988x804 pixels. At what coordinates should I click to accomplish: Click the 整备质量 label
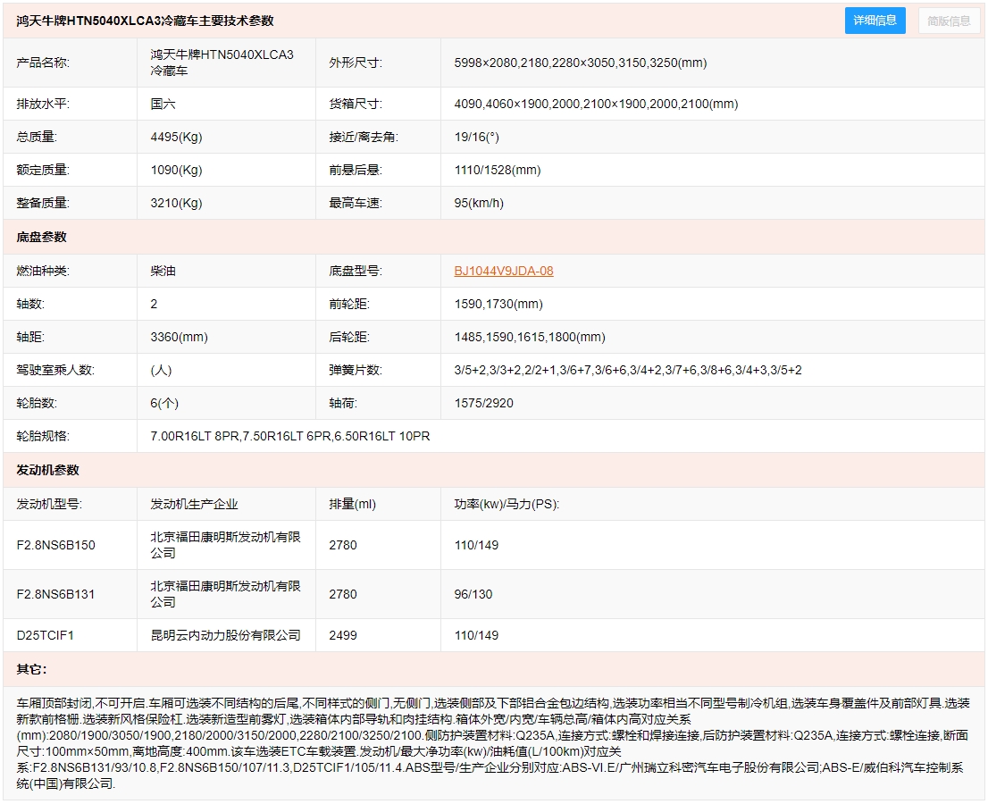pos(43,203)
